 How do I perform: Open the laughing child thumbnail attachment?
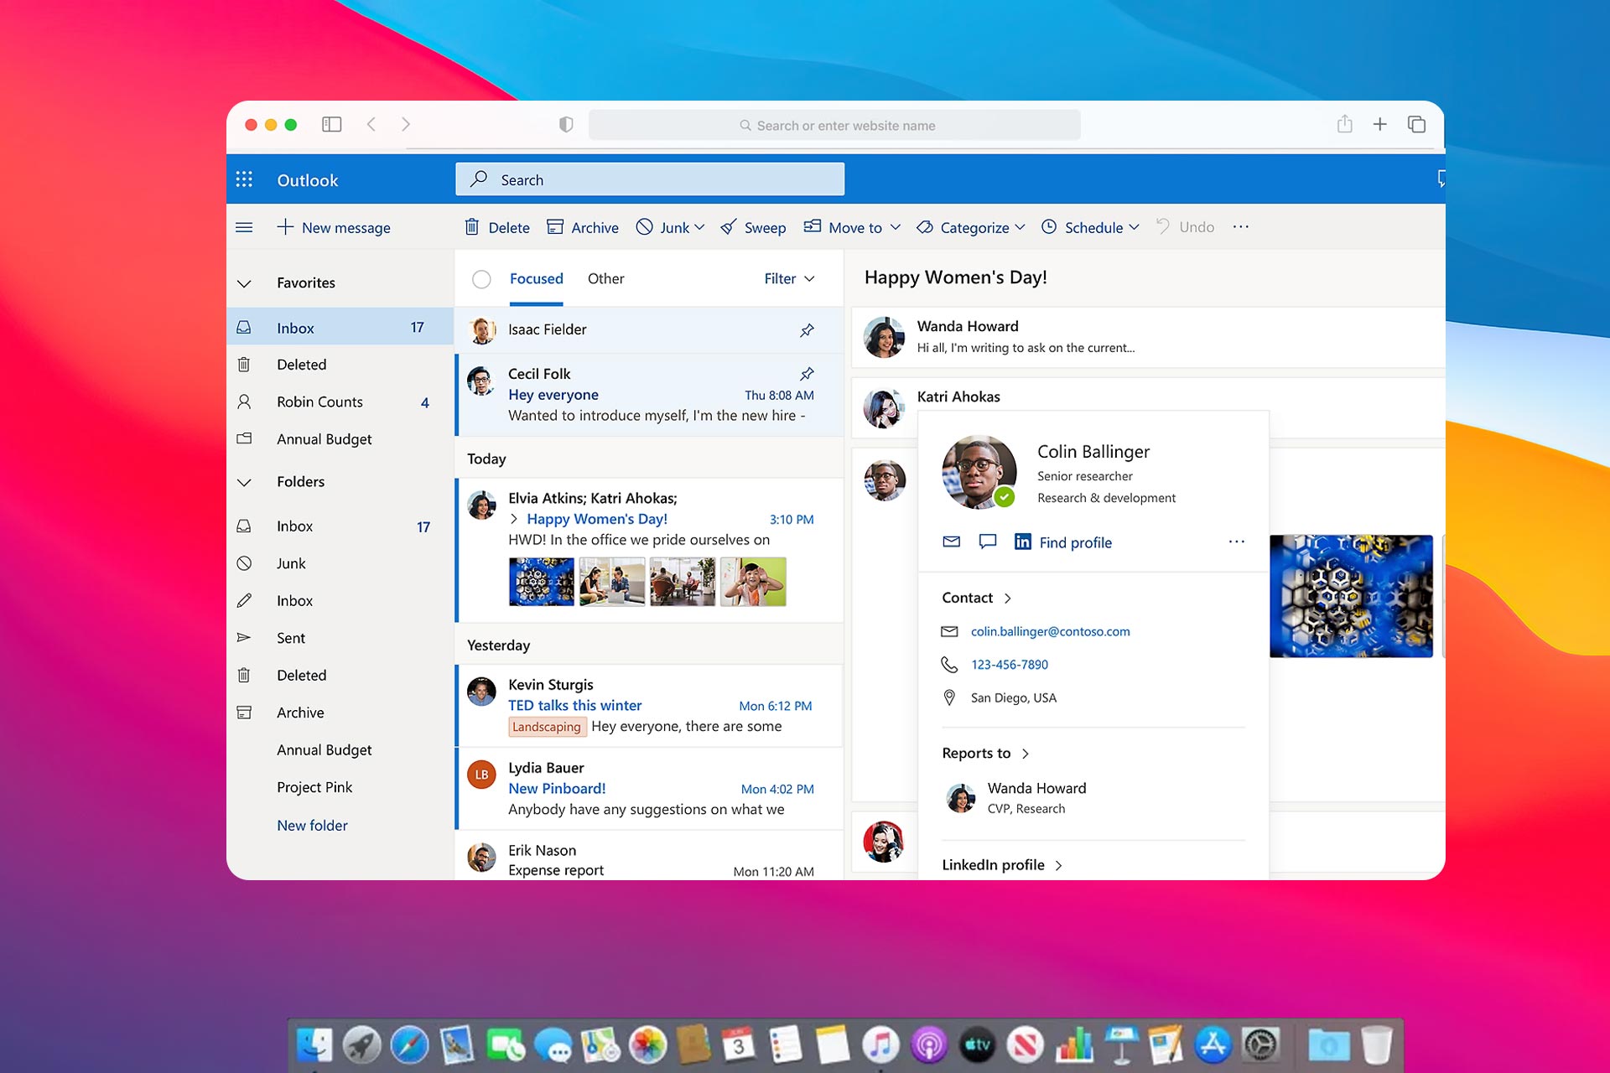click(x=753, y=582)
